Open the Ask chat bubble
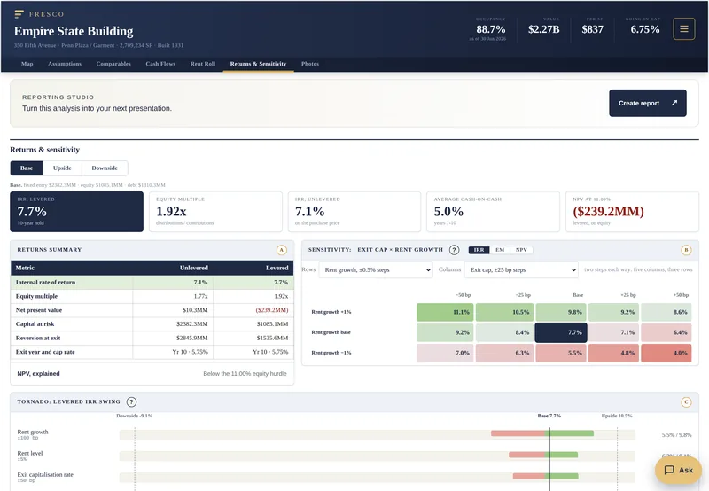This screenshot has width=709, height=491. tap(678, 470)
